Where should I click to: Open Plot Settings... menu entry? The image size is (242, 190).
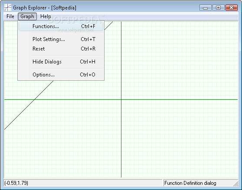click(61, 39)
